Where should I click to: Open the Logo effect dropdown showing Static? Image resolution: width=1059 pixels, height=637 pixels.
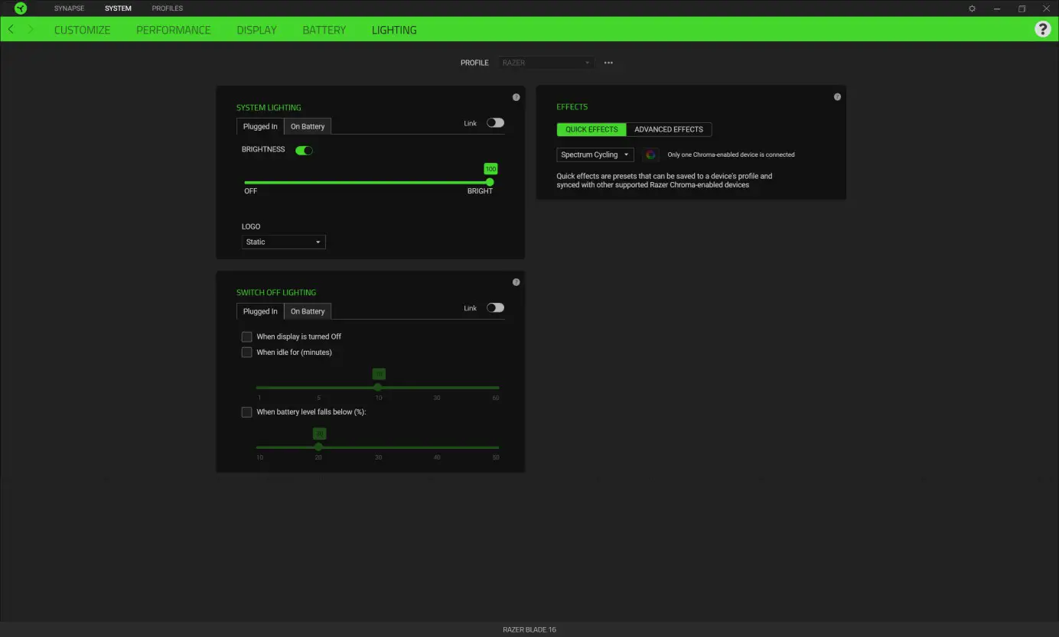[283, 242]
